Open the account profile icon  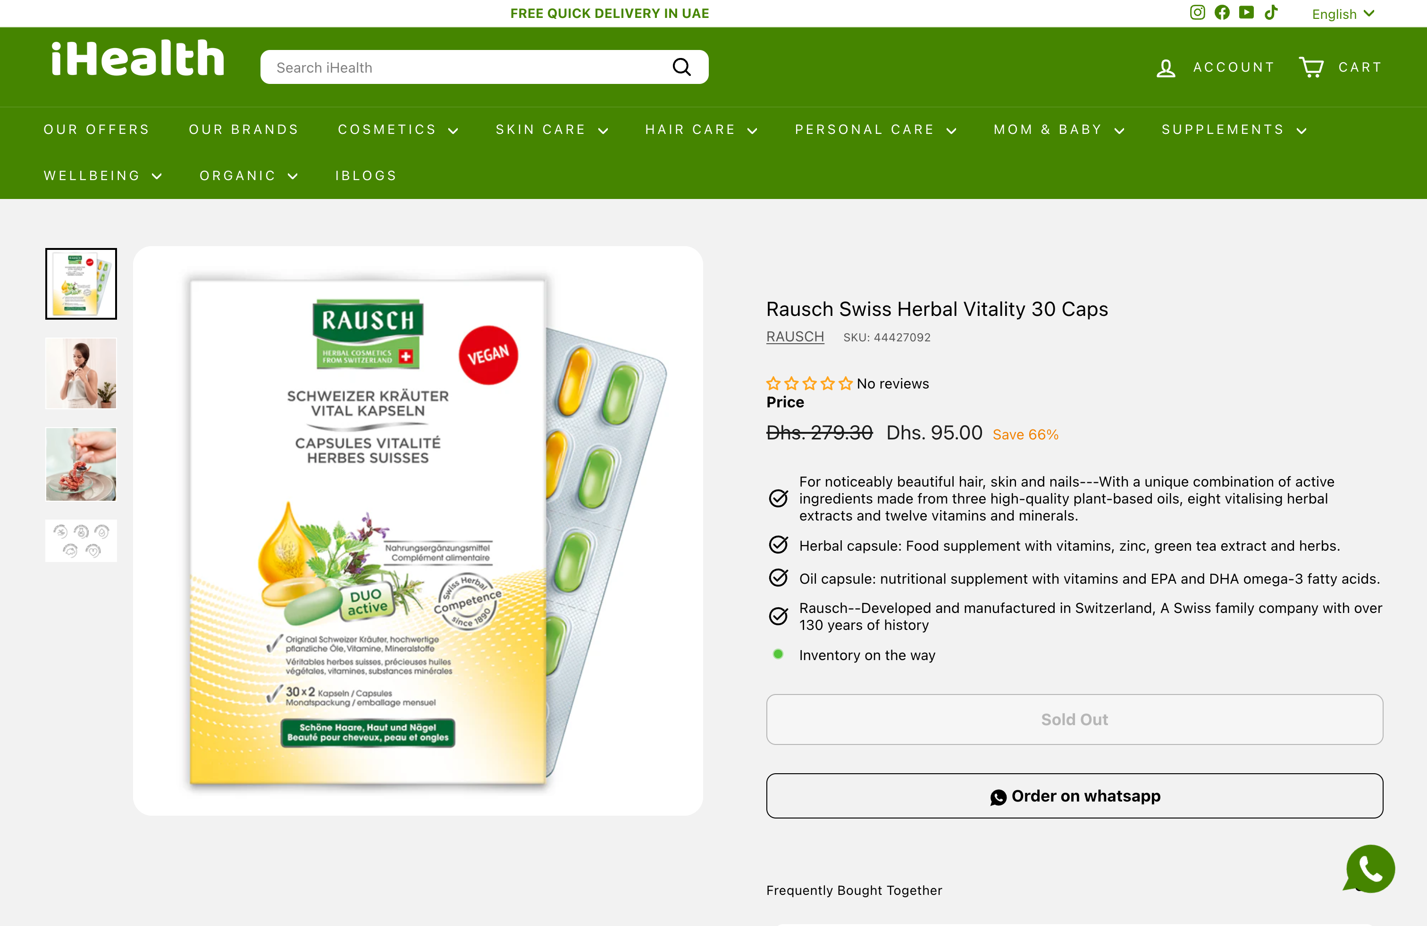coord(1166,68)
